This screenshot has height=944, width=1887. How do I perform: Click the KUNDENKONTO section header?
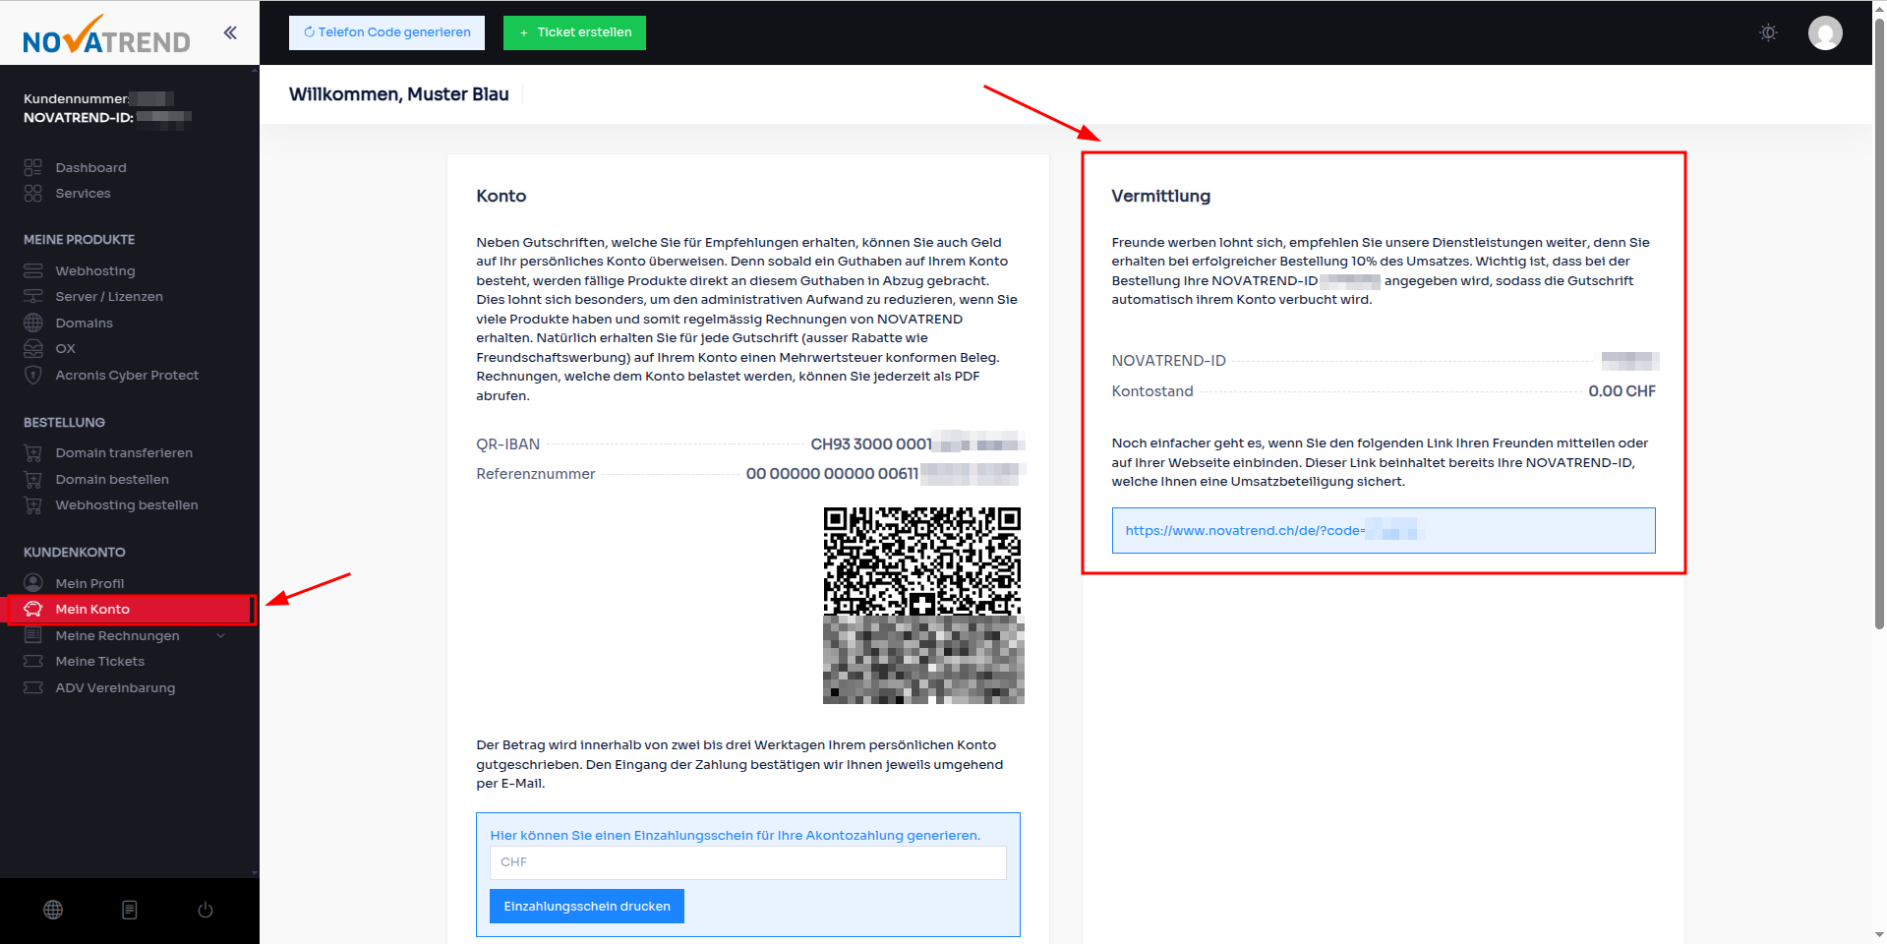click(74, 552)
